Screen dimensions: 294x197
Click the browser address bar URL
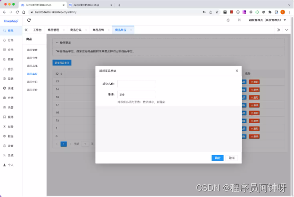(56, 12)
